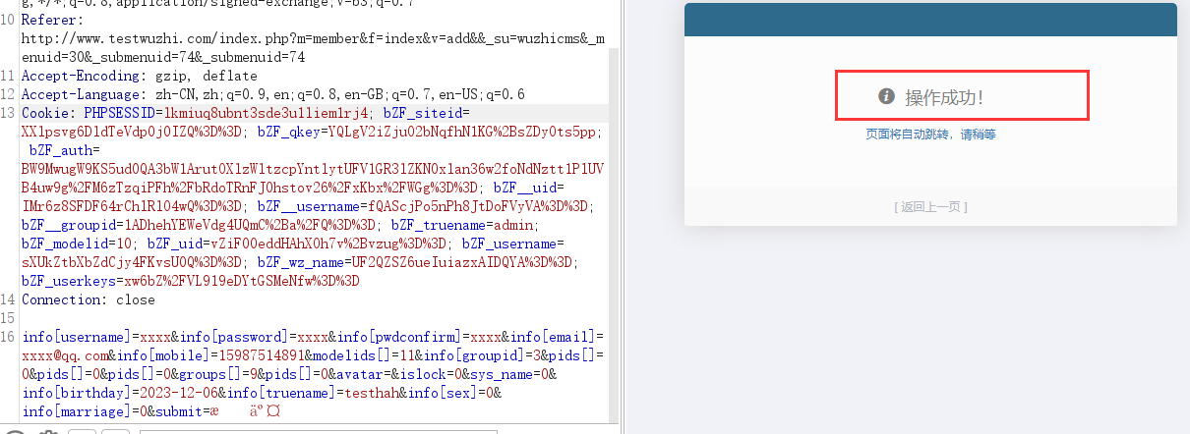Click the Connection: close header line

tap(89, 299)
